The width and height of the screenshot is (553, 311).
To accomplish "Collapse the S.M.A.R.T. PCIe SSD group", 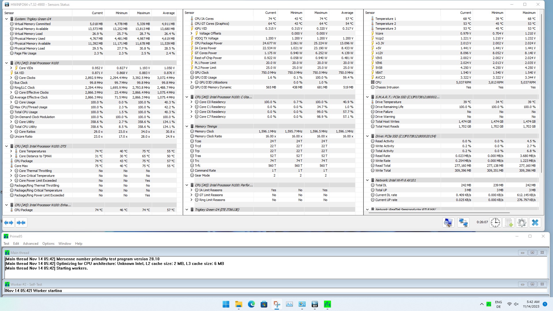I will [367, 97].
